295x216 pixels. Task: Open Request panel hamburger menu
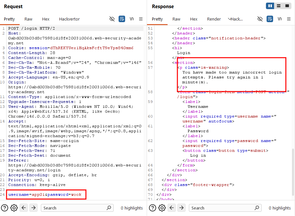(x=141, y=19)
